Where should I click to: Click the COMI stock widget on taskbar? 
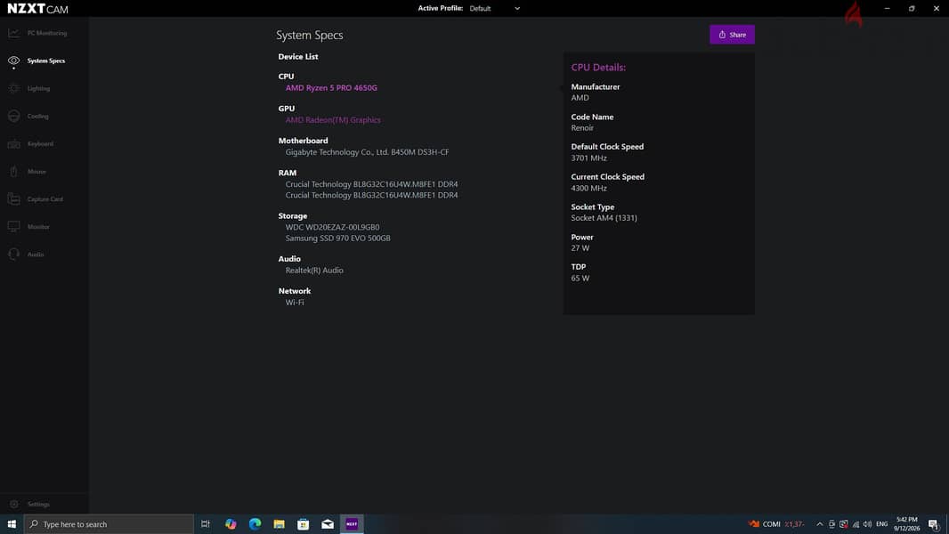(776, 523)
